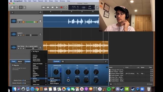
Task: Click the Audio 2 track waveform icon
Action: click(14, 21)
